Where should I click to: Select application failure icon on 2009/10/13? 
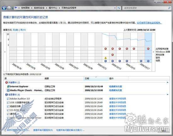coord(113,48)
